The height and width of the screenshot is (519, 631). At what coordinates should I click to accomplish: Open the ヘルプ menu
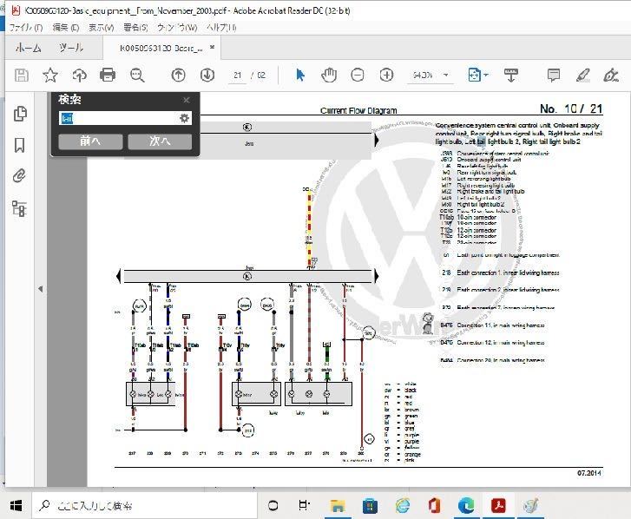pos(221,28)
